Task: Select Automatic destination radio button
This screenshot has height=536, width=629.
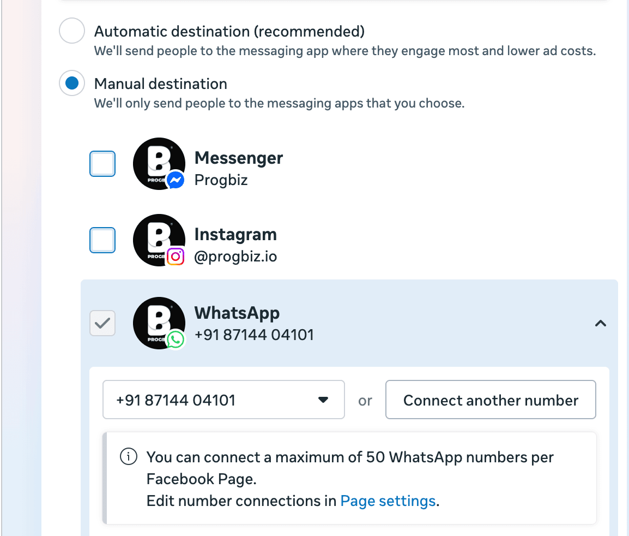Action: pyautogui.click(x=72, y=31)
